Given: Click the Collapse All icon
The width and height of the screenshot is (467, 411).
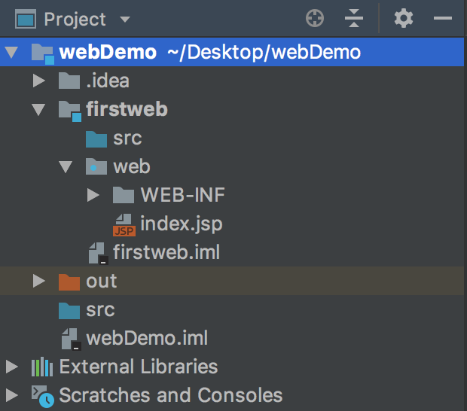Looking at the screenshot, I should click(x=354, y=19).
